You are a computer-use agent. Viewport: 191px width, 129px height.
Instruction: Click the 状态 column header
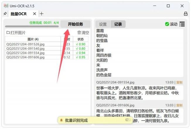81,39
